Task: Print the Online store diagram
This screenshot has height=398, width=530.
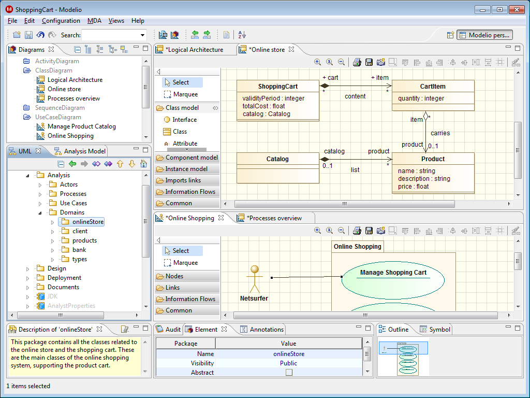Action: point(357,62)
